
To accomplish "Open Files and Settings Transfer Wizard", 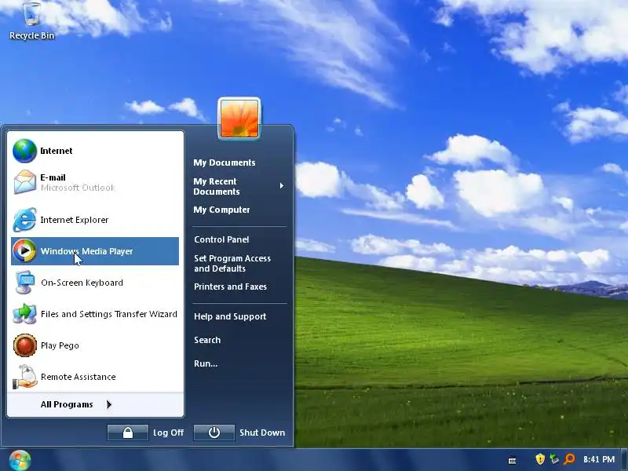I will (x=95, y=314).
